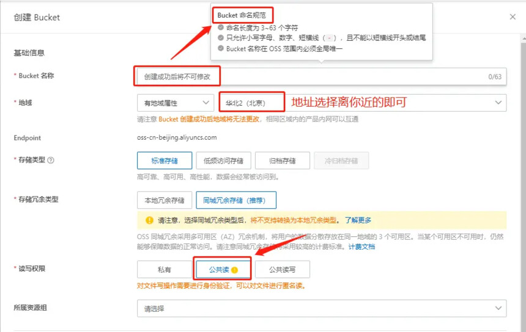This screenshot has height=332, width=526.
Task: Select 低频访问存储 storage type
Action: pos(223,161)
